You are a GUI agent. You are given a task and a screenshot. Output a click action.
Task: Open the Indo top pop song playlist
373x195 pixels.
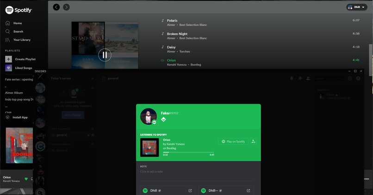click(x=19, y=100)
